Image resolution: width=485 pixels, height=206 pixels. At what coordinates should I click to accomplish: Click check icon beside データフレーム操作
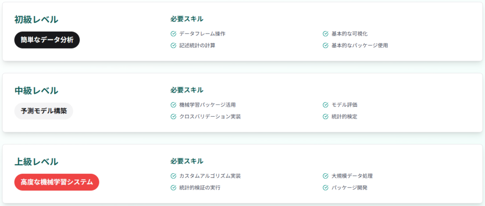coord(173,34)
